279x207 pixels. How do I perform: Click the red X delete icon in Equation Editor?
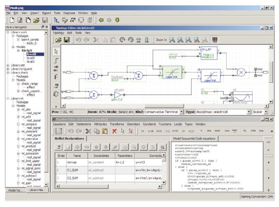(115, 131)
